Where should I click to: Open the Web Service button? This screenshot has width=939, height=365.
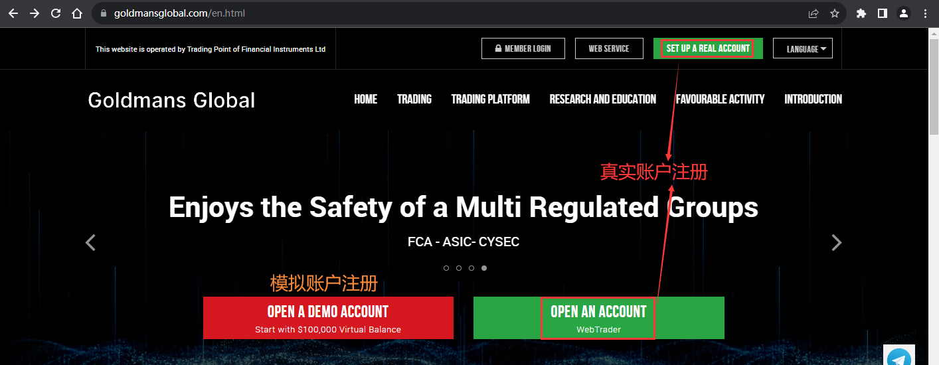coord(608,48)
